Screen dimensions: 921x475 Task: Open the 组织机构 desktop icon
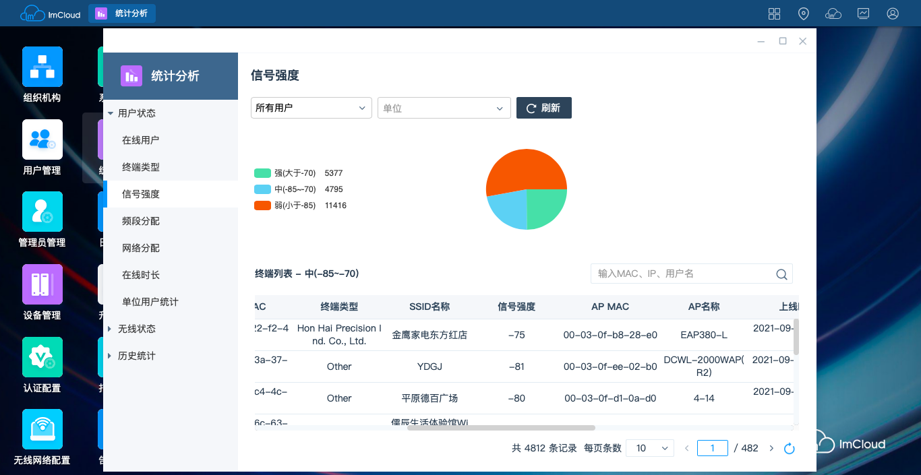click(x=42, y=67)
